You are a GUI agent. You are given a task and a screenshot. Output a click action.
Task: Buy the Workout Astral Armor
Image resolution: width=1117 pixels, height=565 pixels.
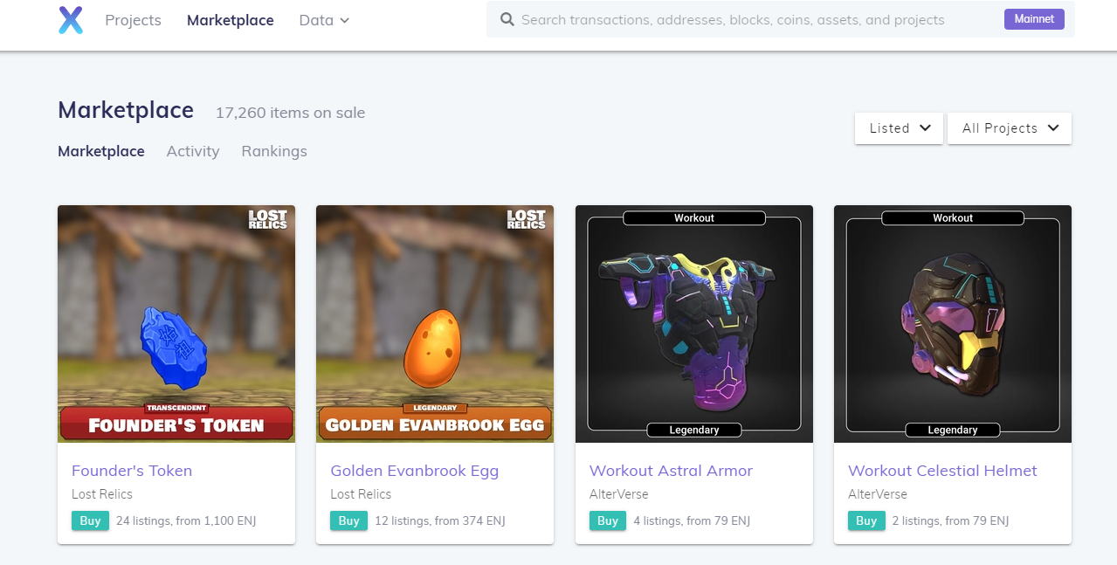(608, 520)
